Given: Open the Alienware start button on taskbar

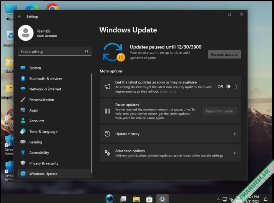Looking at the screenshot, I should (x=110, y=199).
